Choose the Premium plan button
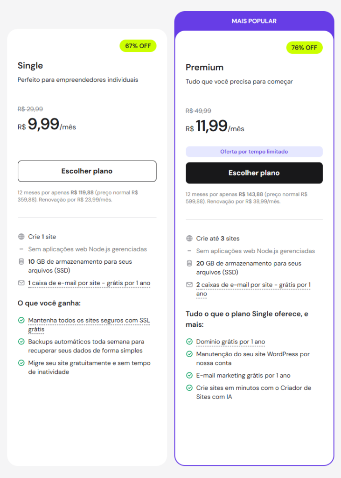Viewport: 341px width, 478px height. 254,173
